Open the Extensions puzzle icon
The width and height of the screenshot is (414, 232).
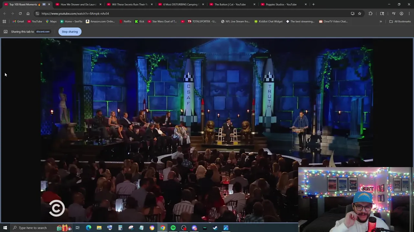(370, 14)
